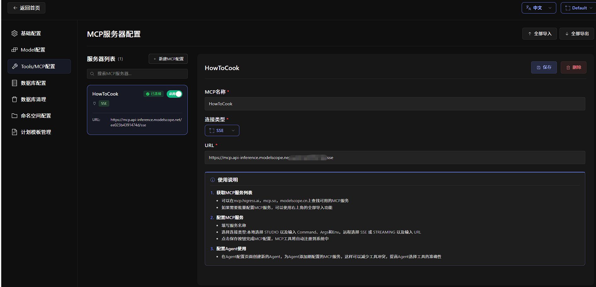Click the 填写服务名称 instruction line
This screenshot has height=287, width=596.
pyautogui.click(x=234, y=225)
